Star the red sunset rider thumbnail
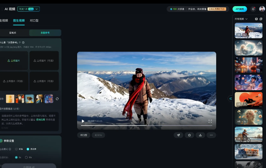266x168 pixels. click(259, 95)
